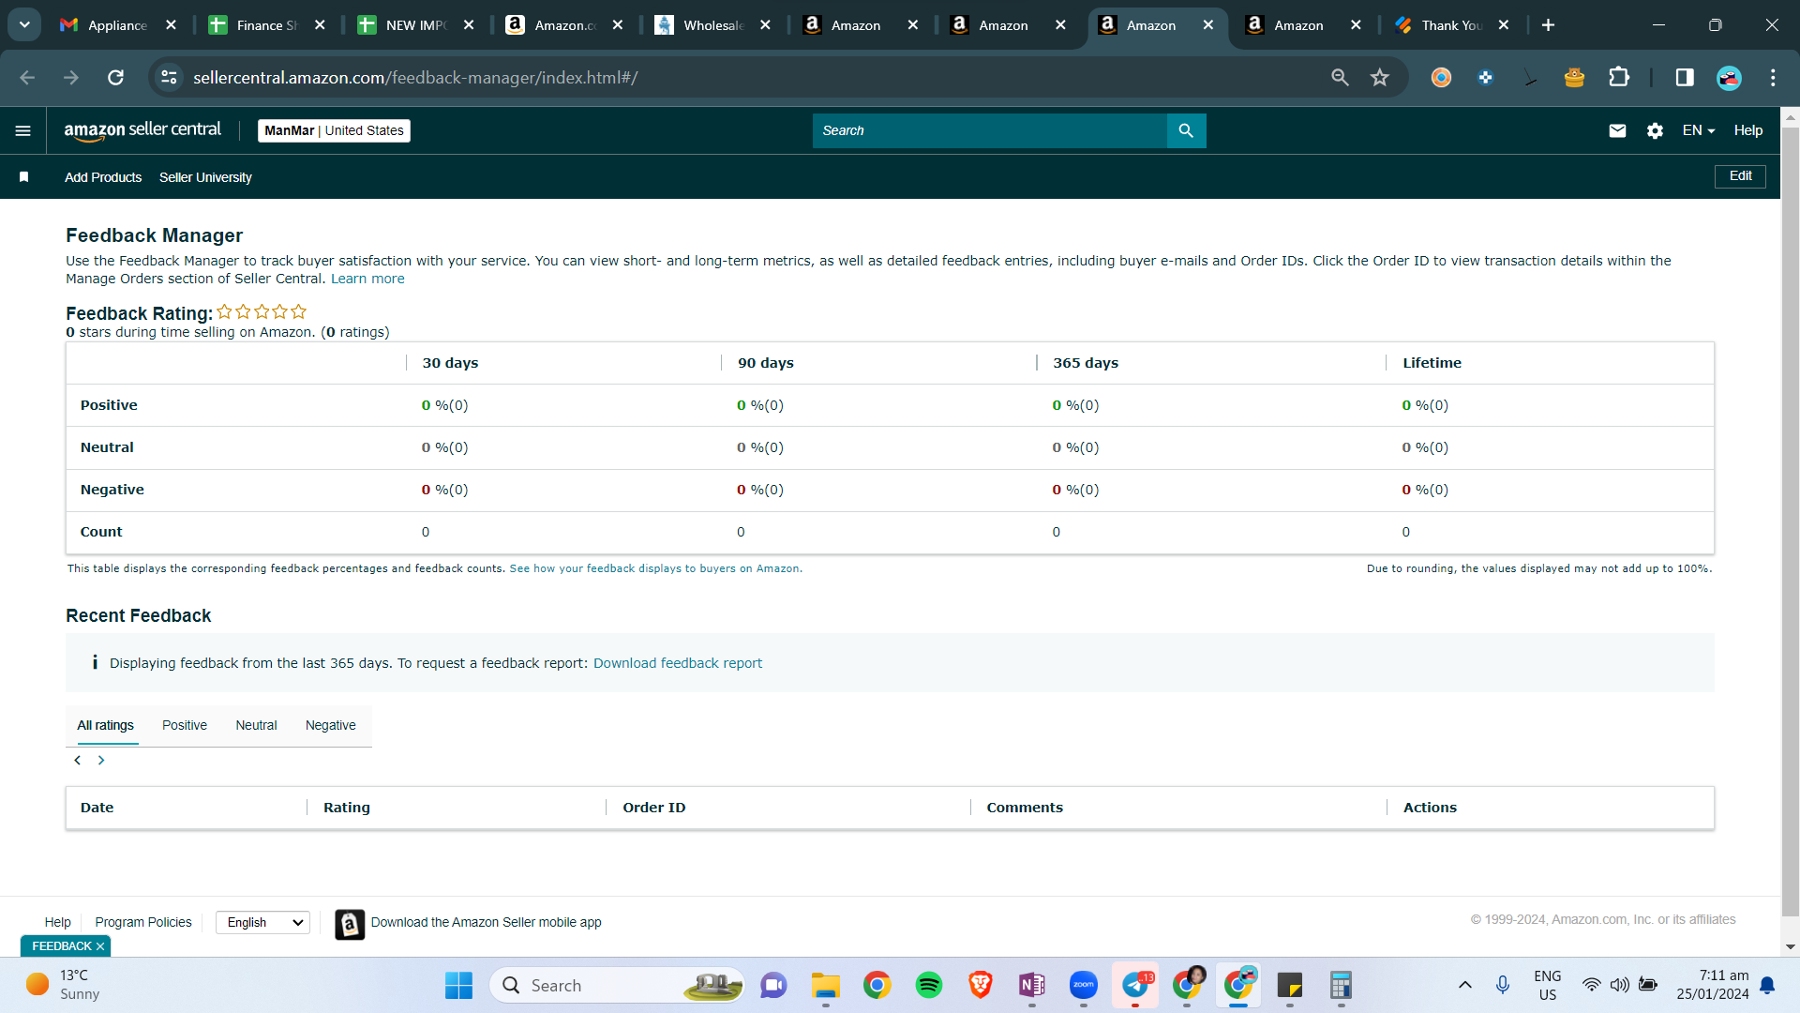The width and height of the screenshot is (1800, 1013).
Task: Open Calculator from the taskbar
Action: click(1341, 985)
